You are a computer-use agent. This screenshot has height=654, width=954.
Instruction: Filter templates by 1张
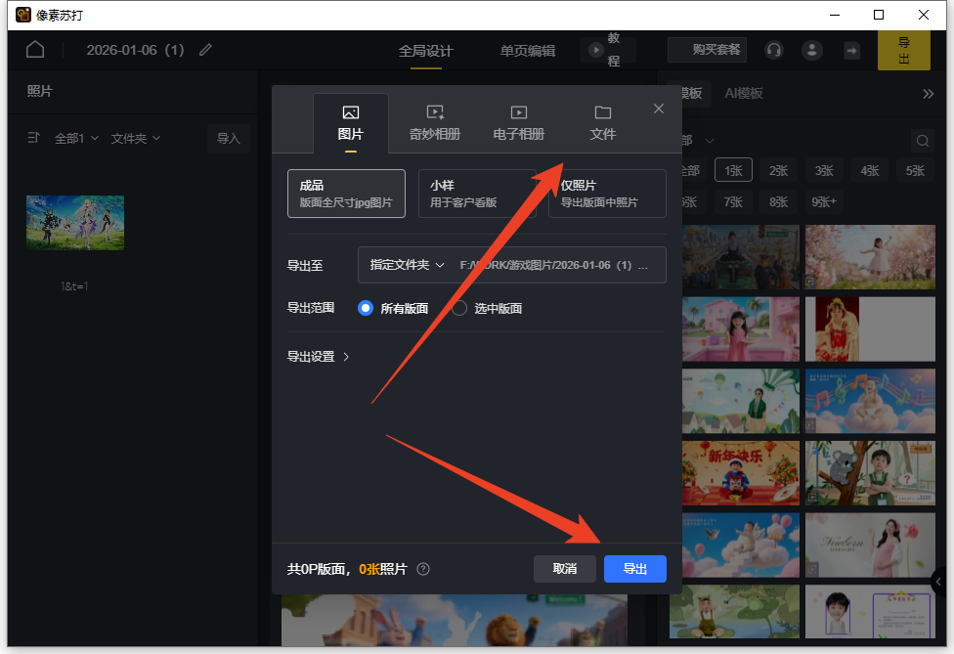(733, 170)
